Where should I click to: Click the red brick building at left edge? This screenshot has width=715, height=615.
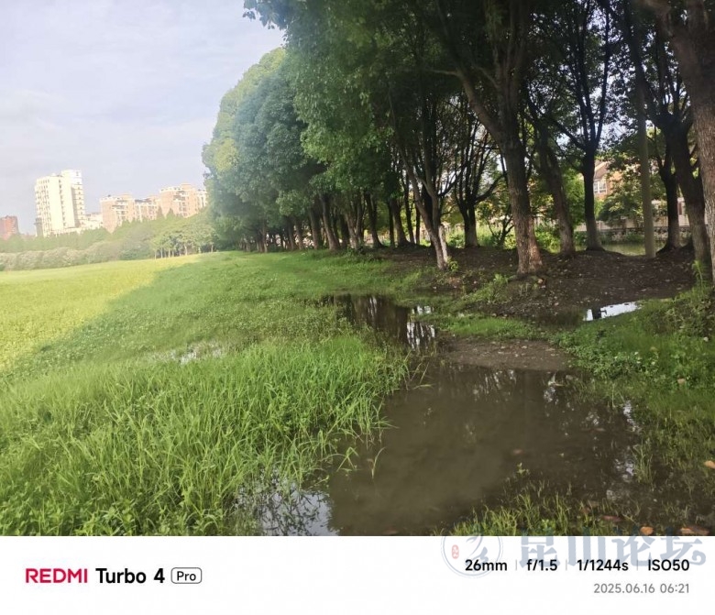point(8,227)
